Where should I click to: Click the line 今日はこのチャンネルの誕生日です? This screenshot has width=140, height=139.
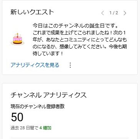[75, 26]
